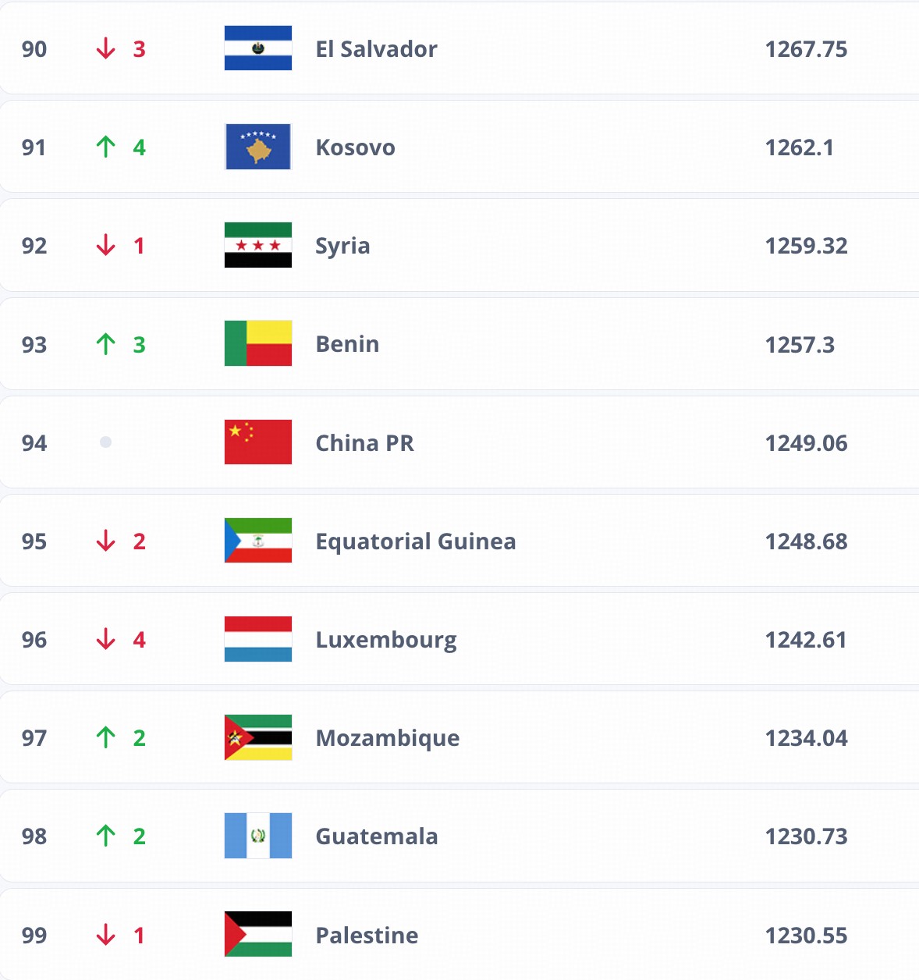Click Syria's points value 1259.32
This screenshot has height=980, width=919.
[806, 246]
